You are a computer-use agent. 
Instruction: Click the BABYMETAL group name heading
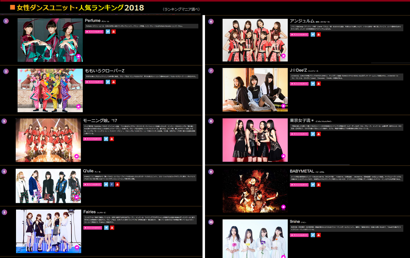point(302,171)
